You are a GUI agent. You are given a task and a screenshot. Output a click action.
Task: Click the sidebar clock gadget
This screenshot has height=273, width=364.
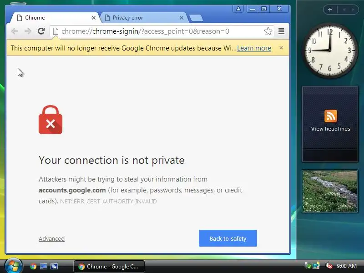pyautogui.click(x=329, y=51)
